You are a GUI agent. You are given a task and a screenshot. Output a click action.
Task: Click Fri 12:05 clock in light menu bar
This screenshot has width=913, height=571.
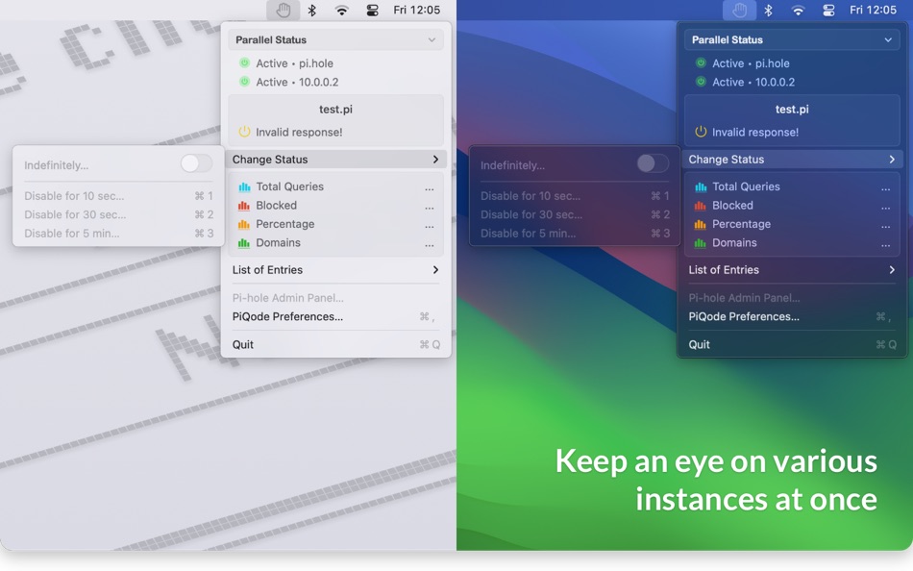click(417, 10)
